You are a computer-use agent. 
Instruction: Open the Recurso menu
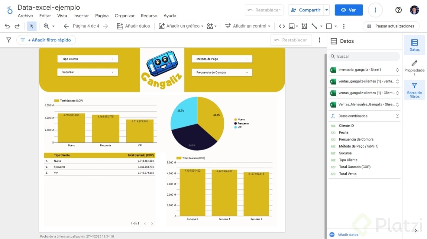(149, 16)
